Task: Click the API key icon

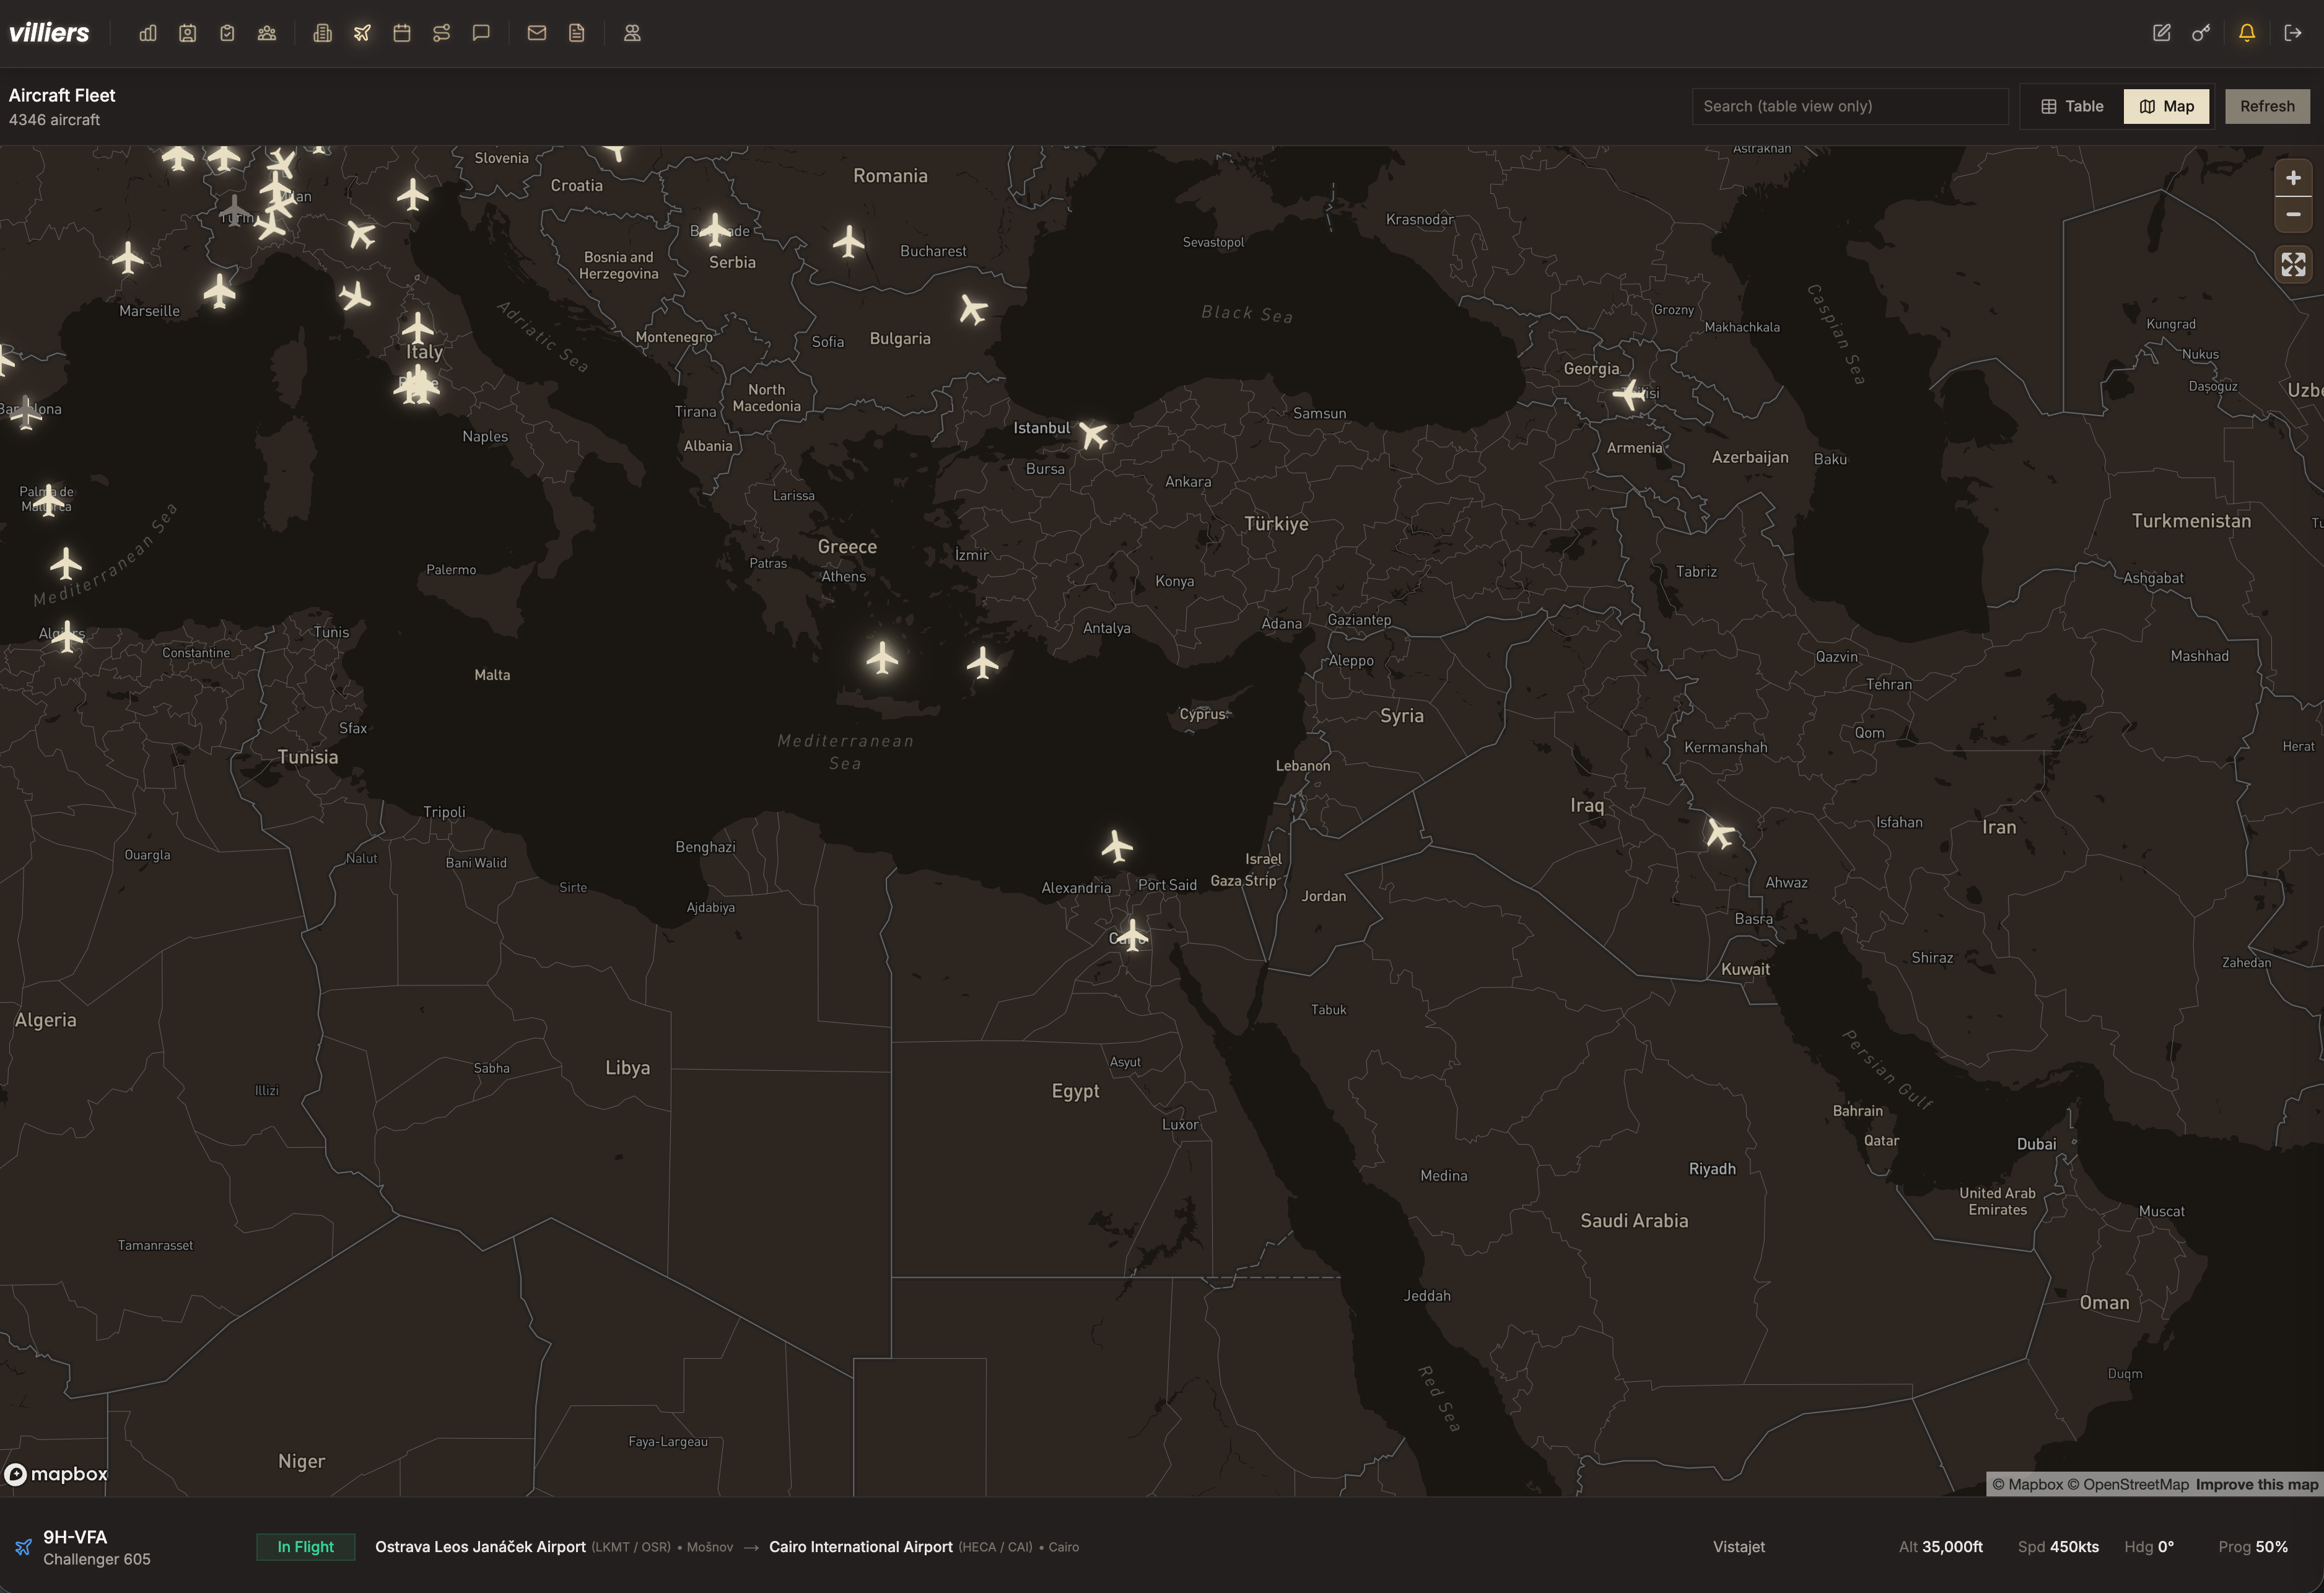Action: click(2202, 32)
